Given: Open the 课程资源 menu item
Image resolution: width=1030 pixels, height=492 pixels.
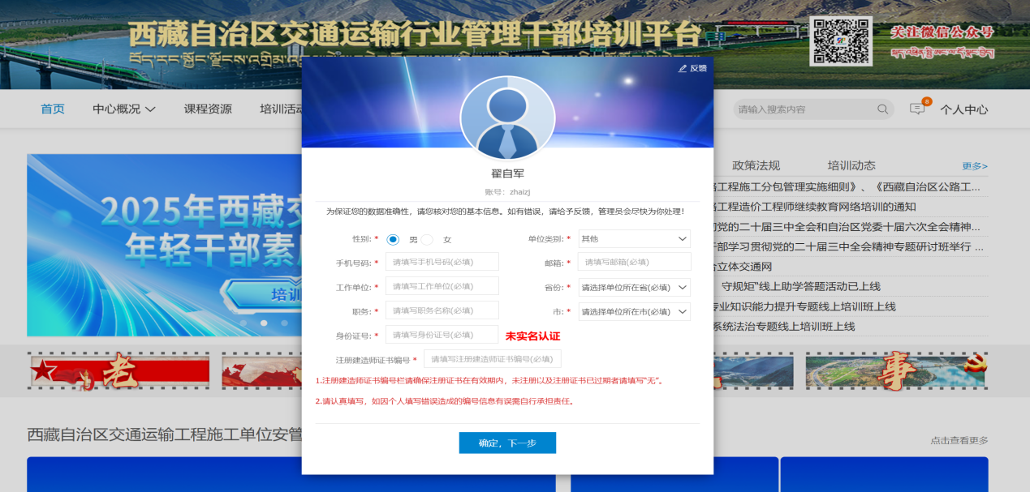Looking at the screenshot, I should point(208,109).
